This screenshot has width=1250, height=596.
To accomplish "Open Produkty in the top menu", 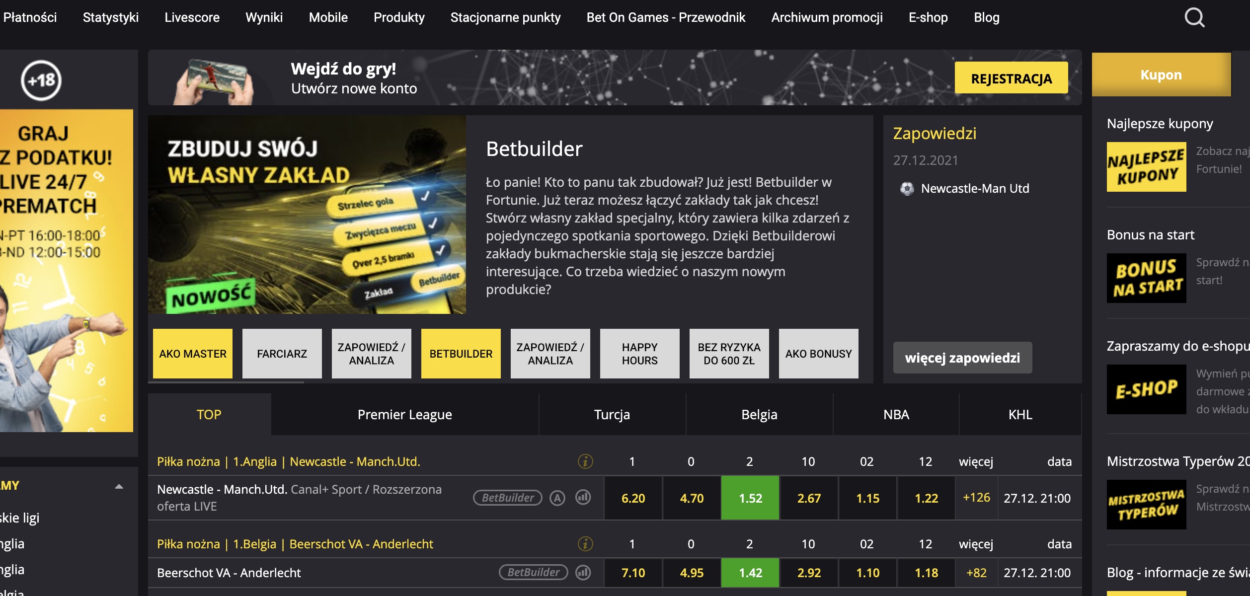I will click(399, 17).
